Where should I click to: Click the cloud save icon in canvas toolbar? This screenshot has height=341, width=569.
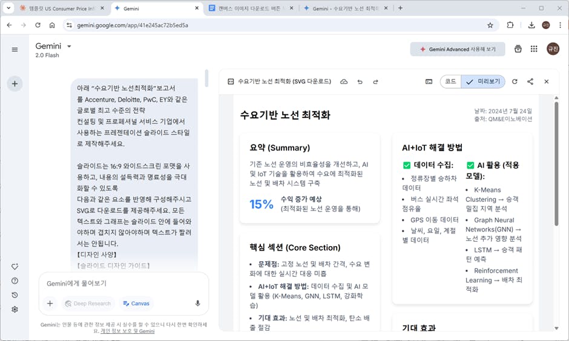click(344, 82)
